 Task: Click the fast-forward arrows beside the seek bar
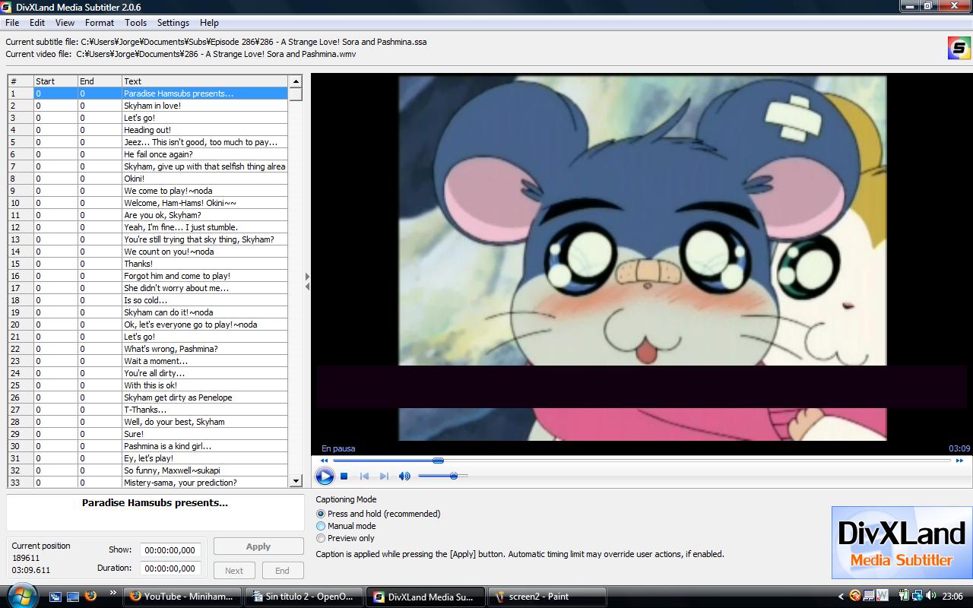[x=959, y=461]
